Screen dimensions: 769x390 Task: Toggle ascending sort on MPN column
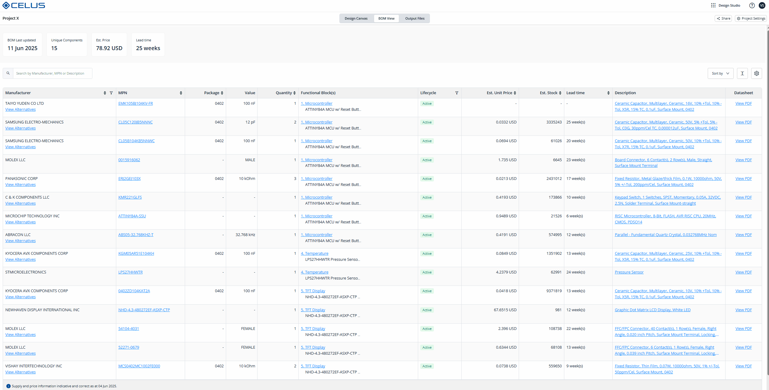click(181, 93)
